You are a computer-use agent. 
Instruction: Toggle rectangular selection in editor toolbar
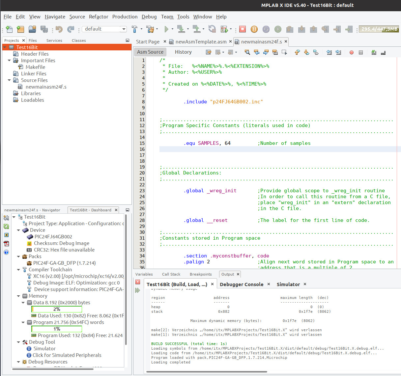click(x=284, y=52)
